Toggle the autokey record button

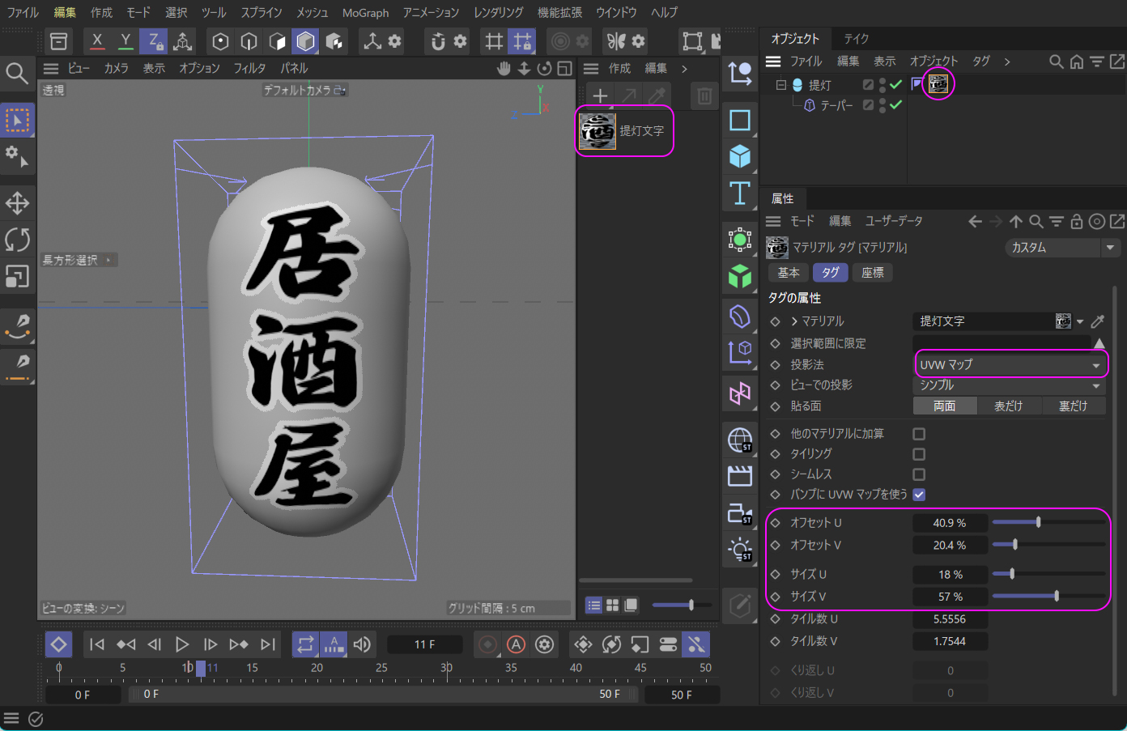click(516, 644)
